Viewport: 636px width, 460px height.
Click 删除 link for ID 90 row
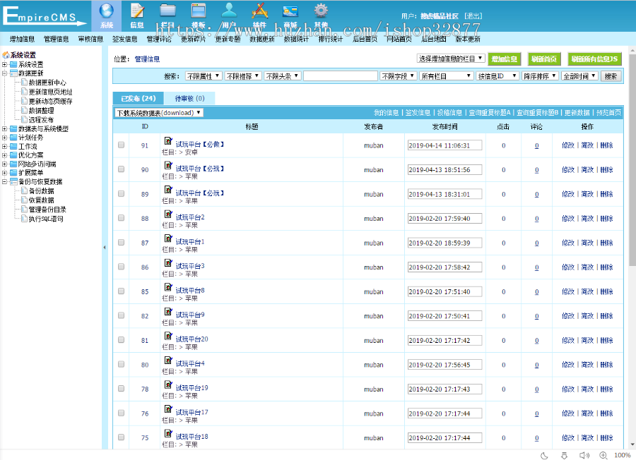click(x=606, y=170)
